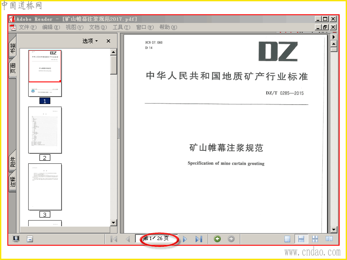Switch to the 页面 pages side tab
Screen dimensions: 347x260
tap(13, 68)
